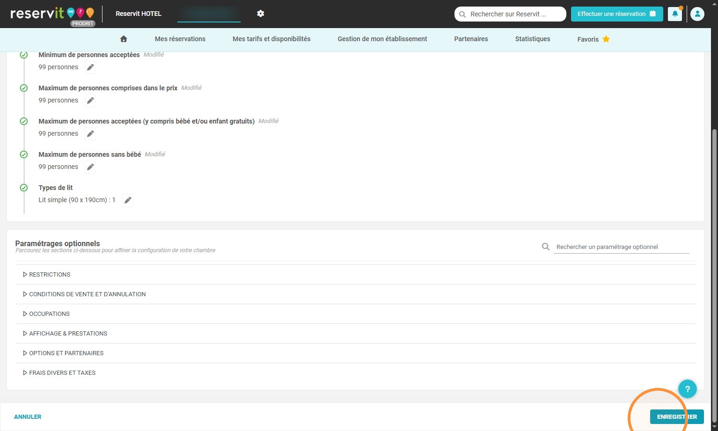Click the Paramétrages optionnels heading

pyautogui.click(x=58, y=243)
